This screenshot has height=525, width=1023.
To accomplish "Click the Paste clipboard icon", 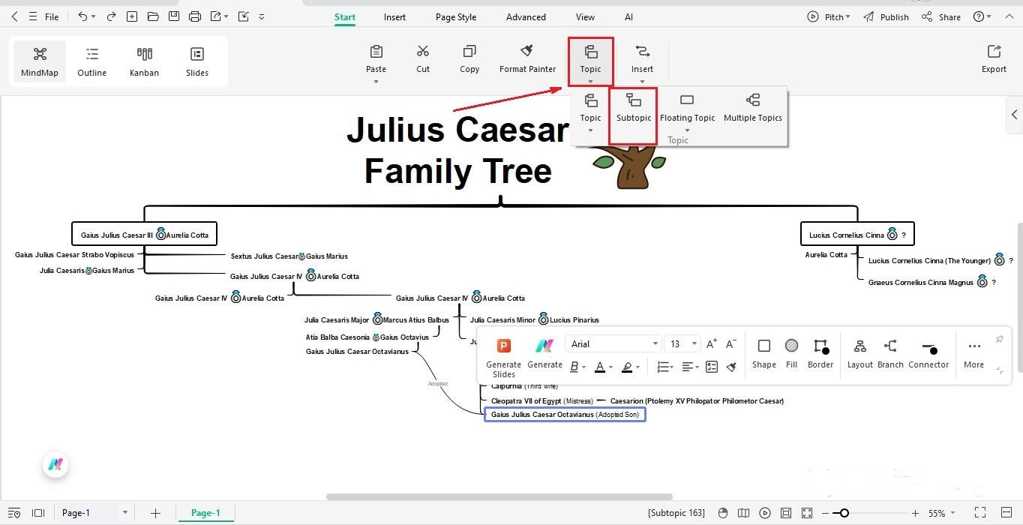I will [x=376, y=51].
